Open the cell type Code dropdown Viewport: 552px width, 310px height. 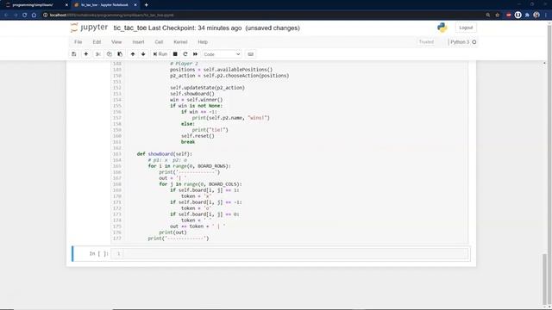point(222,54)
